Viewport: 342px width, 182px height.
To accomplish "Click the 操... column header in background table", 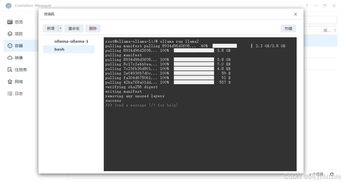I will (x=327, y=31).
